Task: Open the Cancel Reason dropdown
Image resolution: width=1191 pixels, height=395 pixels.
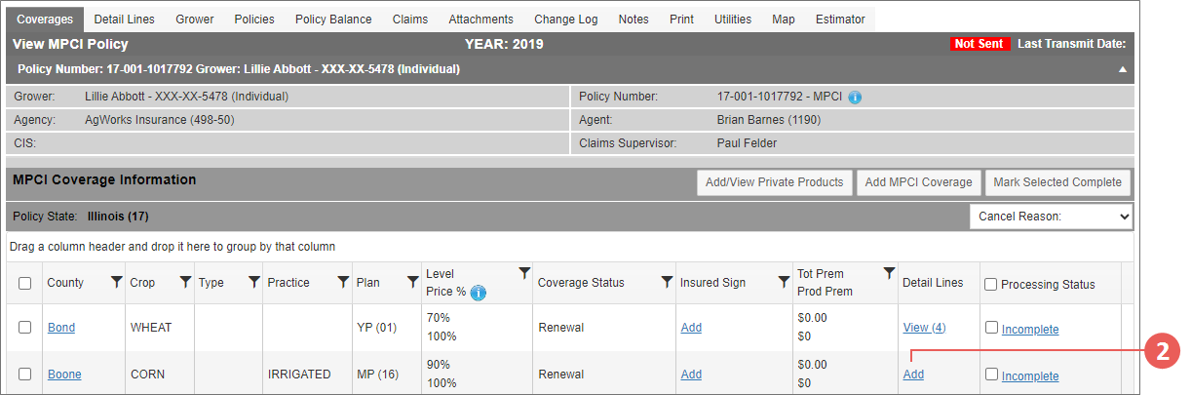Action: point(1051,216)
